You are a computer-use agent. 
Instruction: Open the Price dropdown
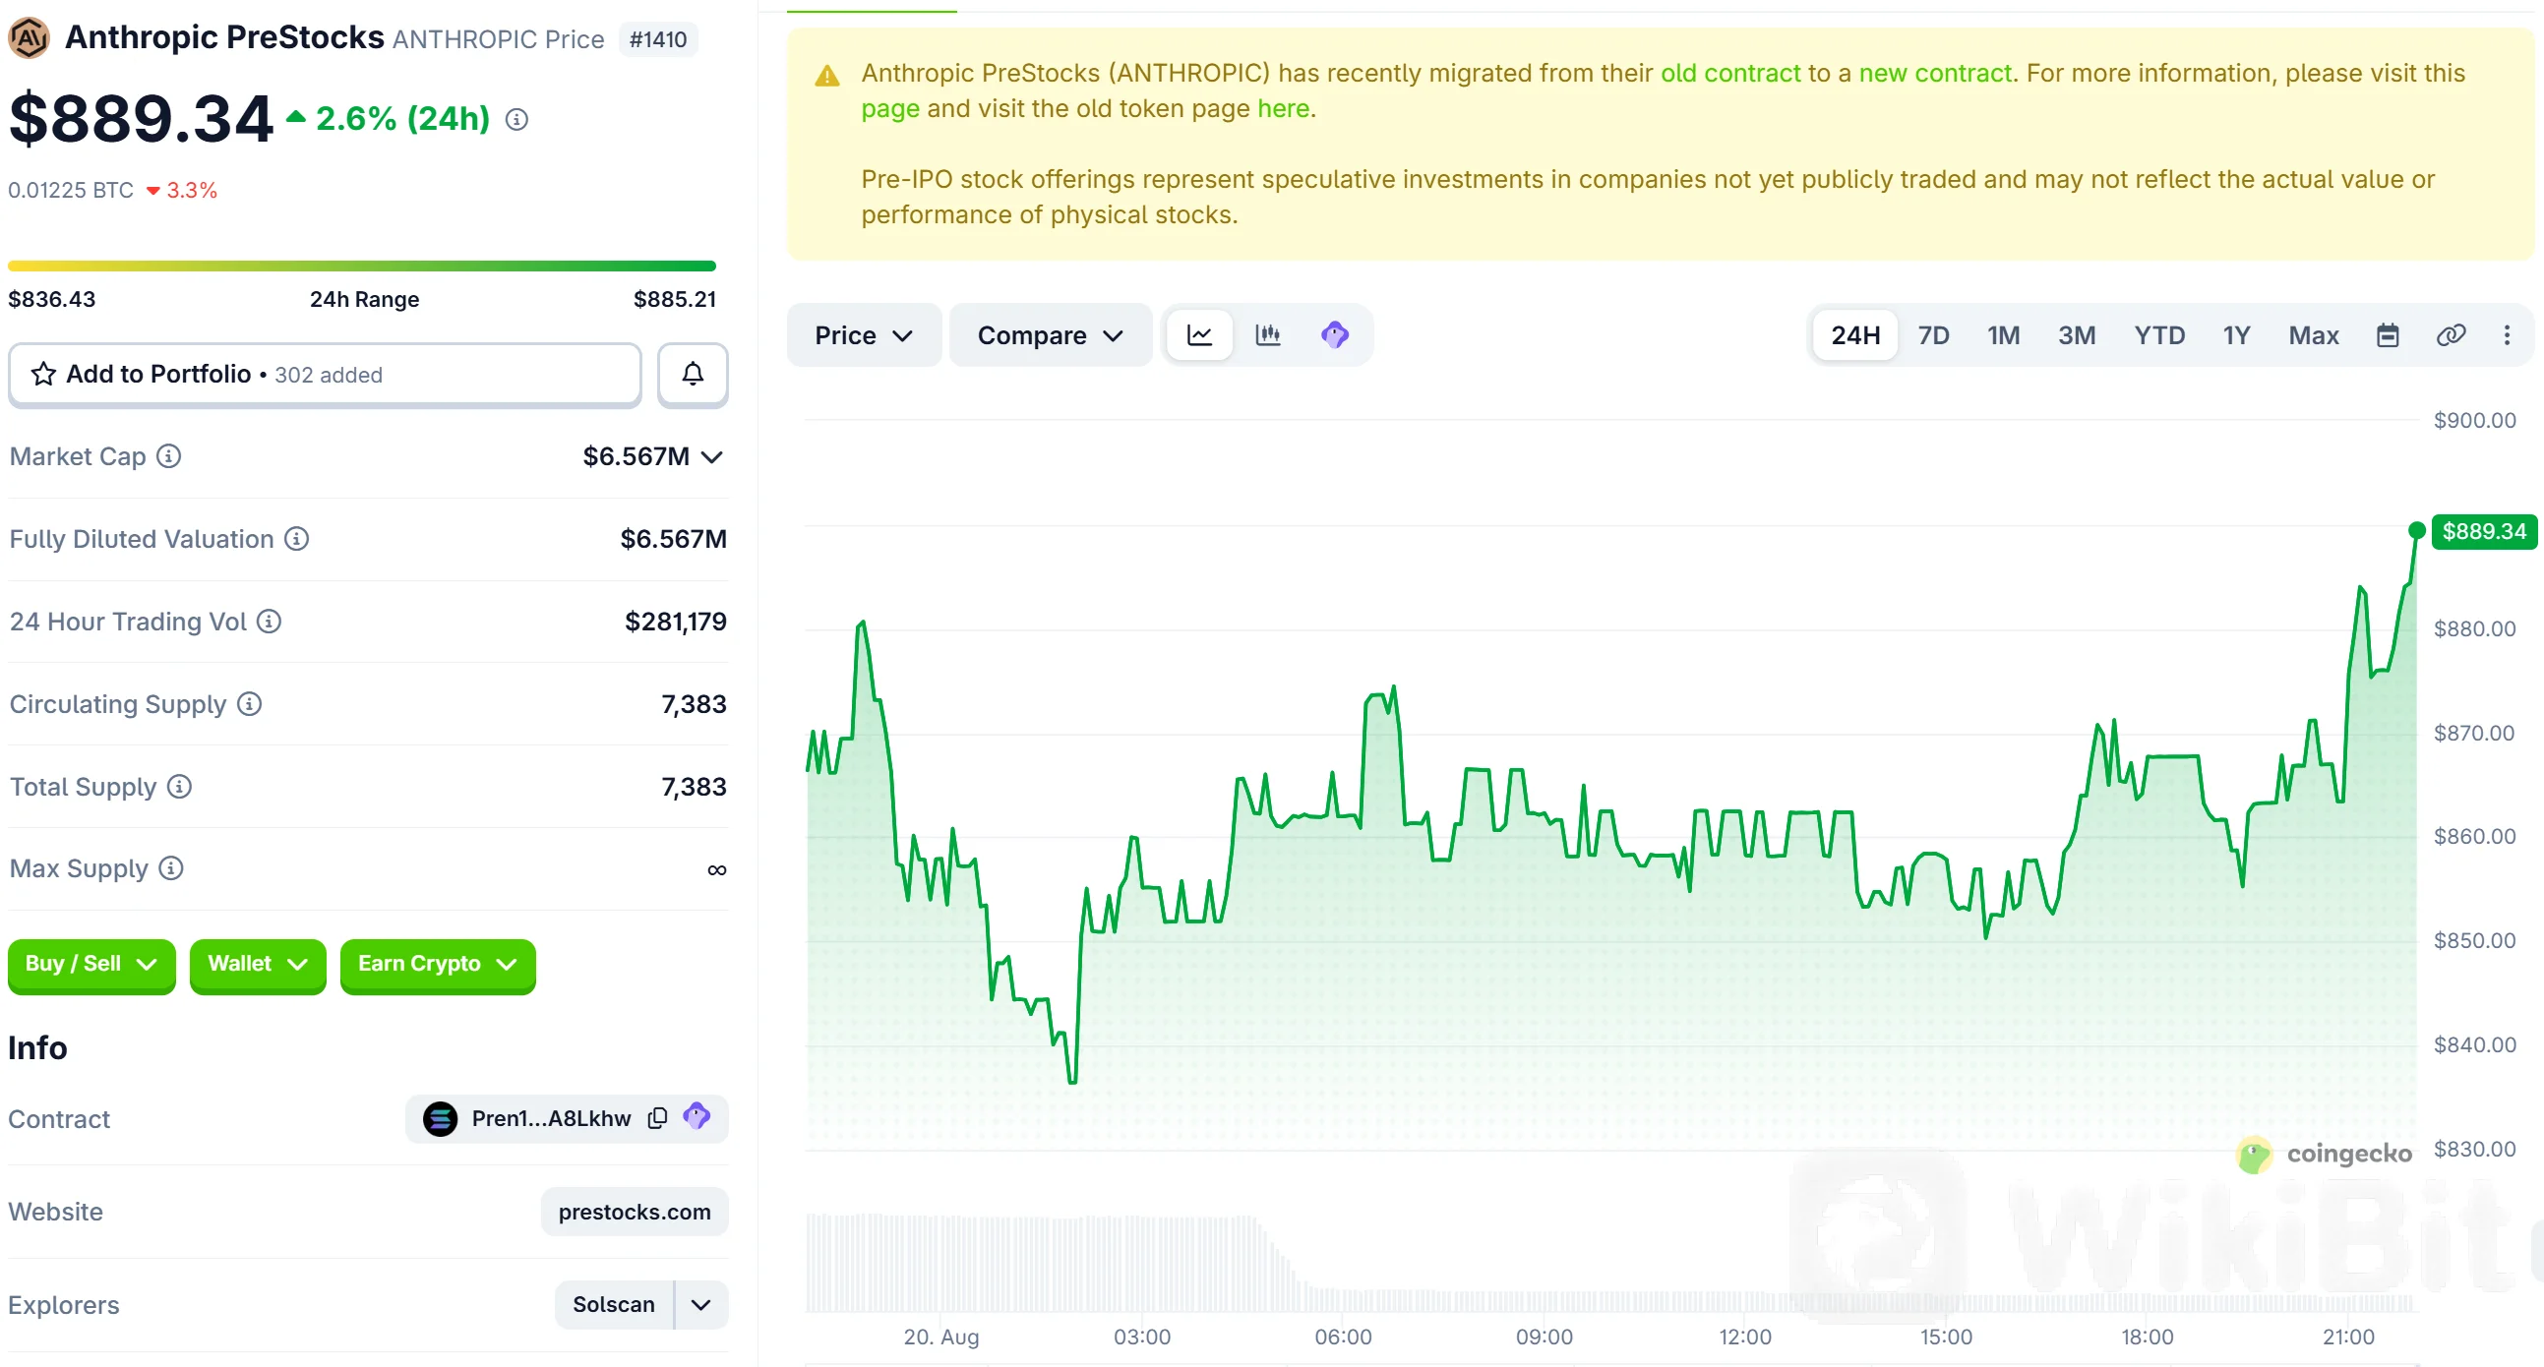click(863, 335)
